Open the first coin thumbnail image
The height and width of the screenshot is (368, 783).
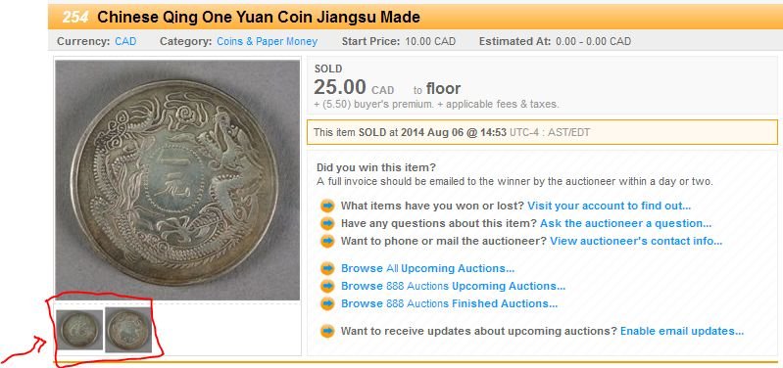[79, 330]
